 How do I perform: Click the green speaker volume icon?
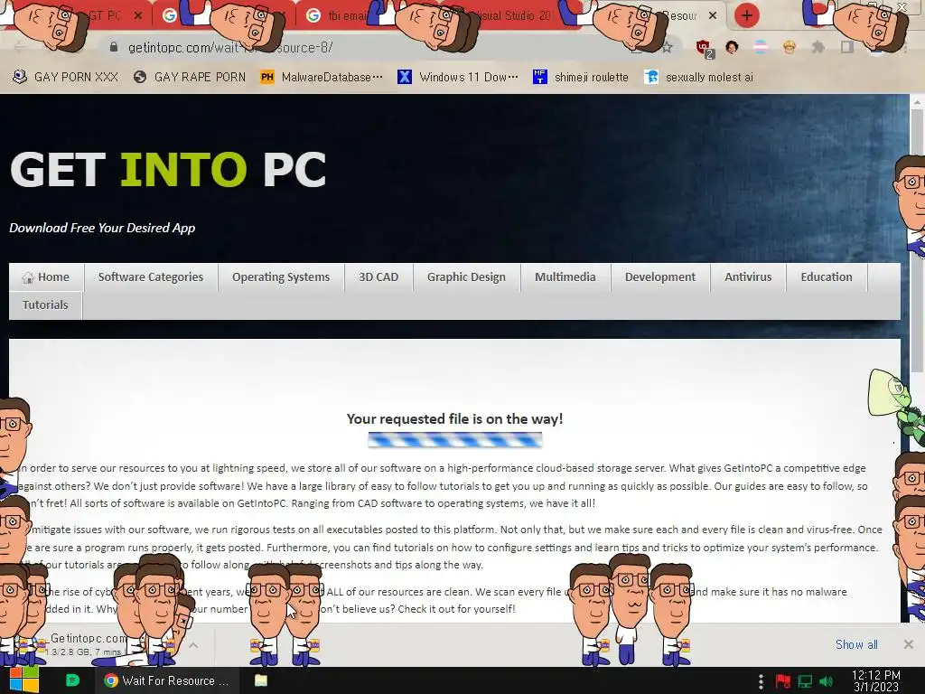tap(826, 681)
